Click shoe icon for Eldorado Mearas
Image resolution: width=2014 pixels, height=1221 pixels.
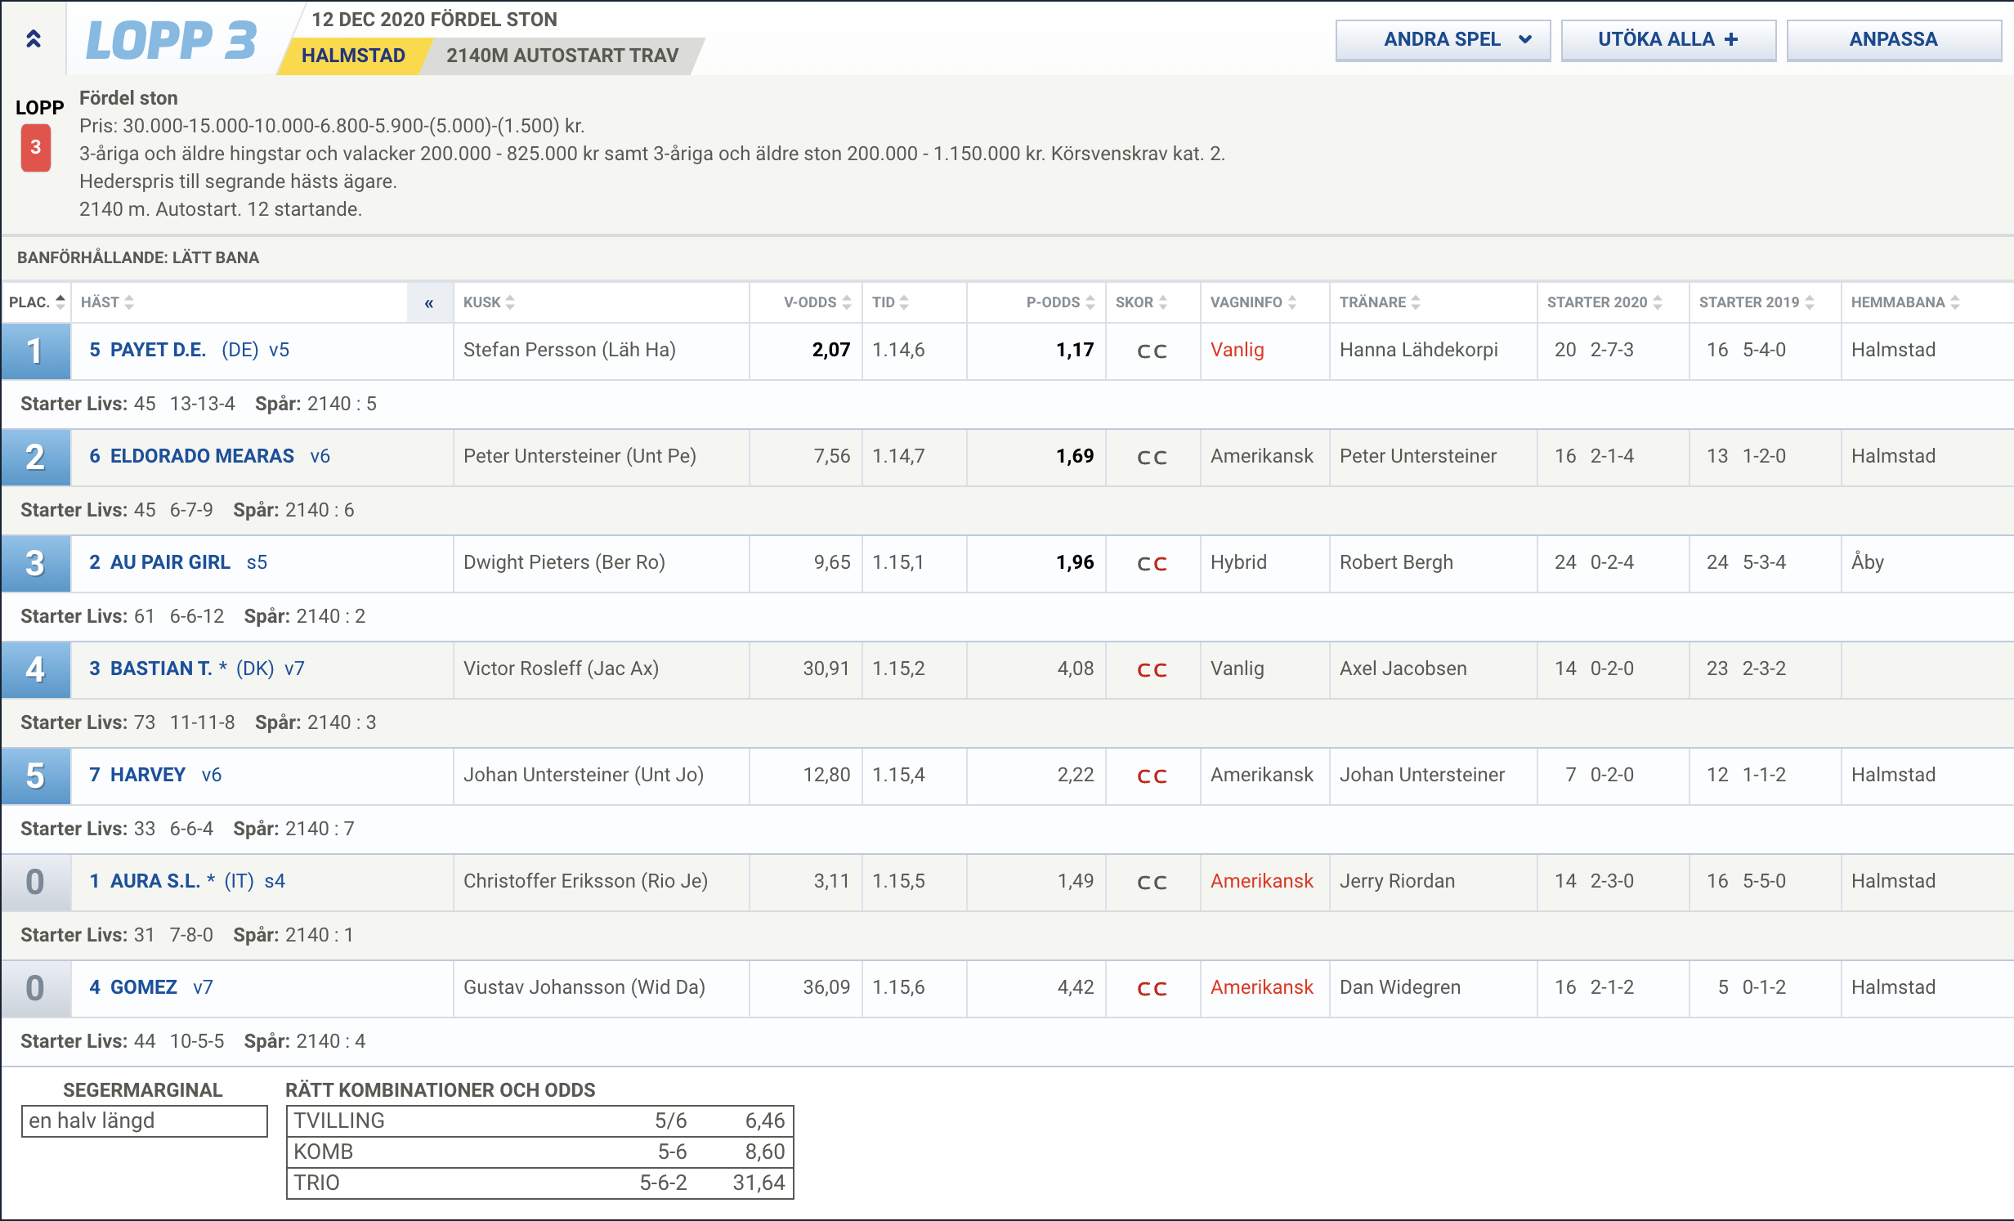(x=1152, y=458)
